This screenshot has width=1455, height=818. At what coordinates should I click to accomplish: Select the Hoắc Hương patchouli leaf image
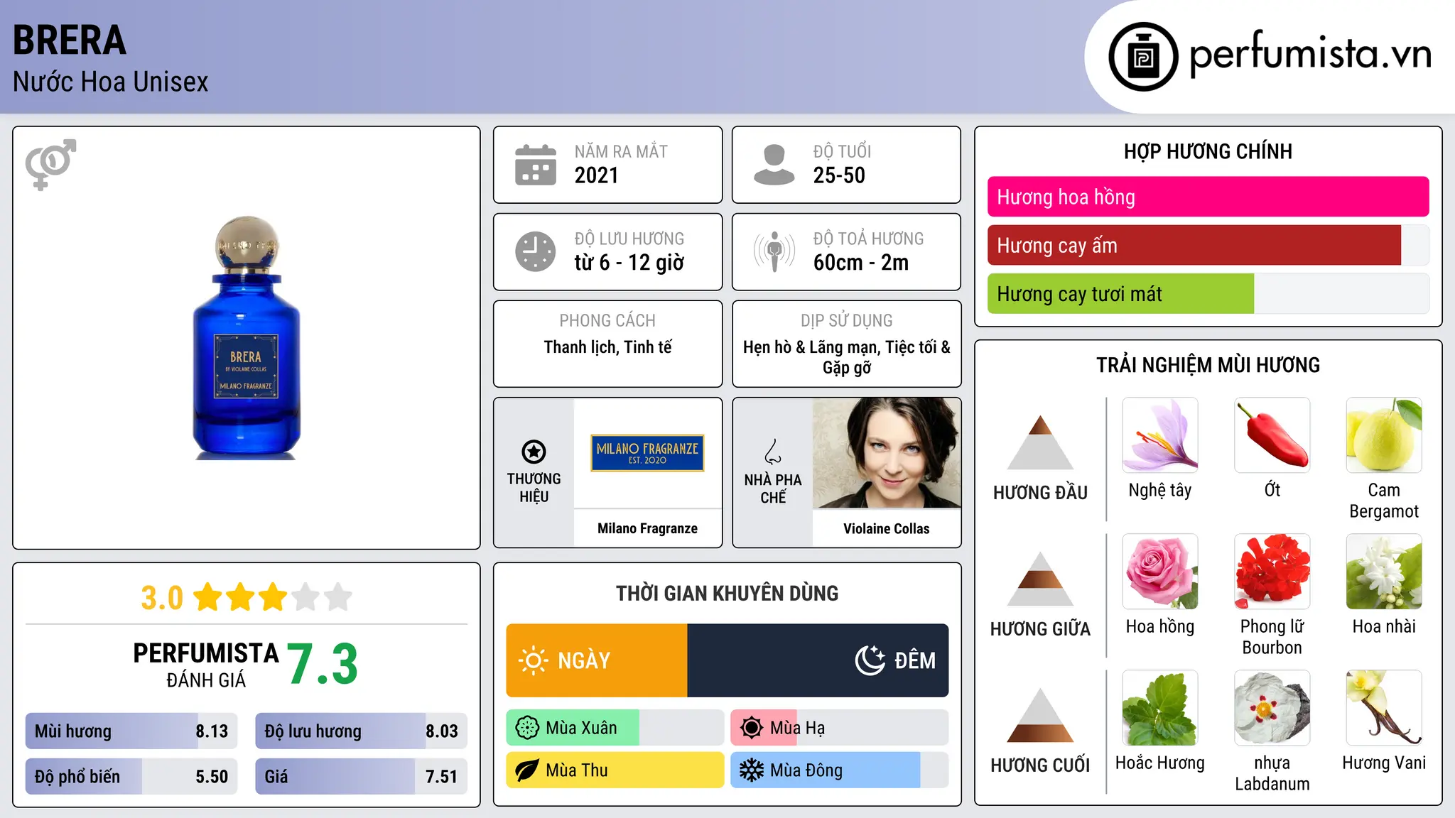coord(1160,708)
